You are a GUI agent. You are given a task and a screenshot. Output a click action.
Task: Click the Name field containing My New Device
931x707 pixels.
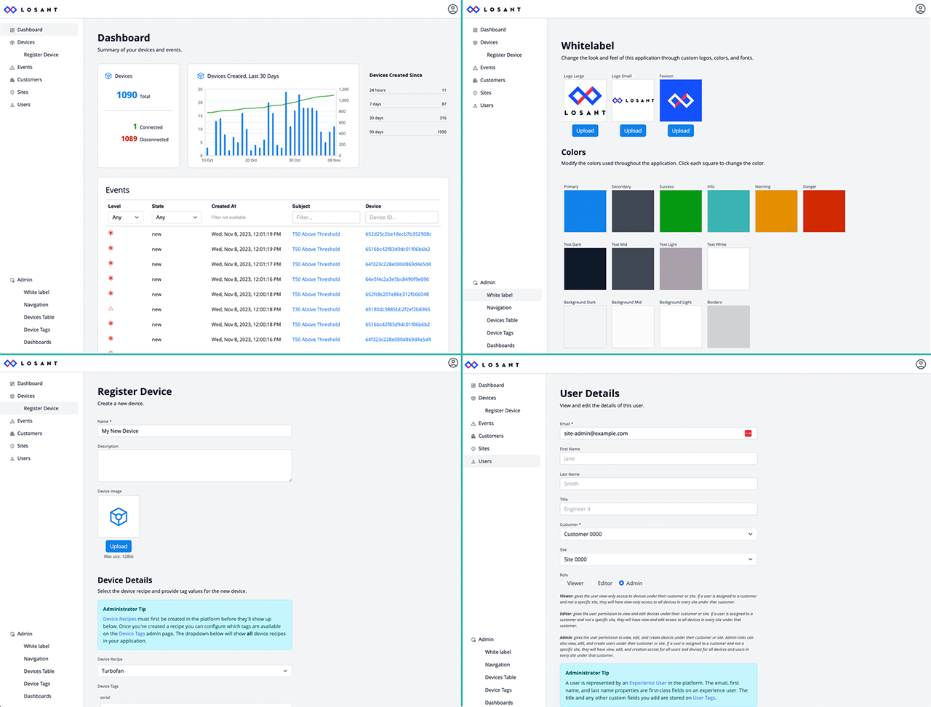coord(194,431)
